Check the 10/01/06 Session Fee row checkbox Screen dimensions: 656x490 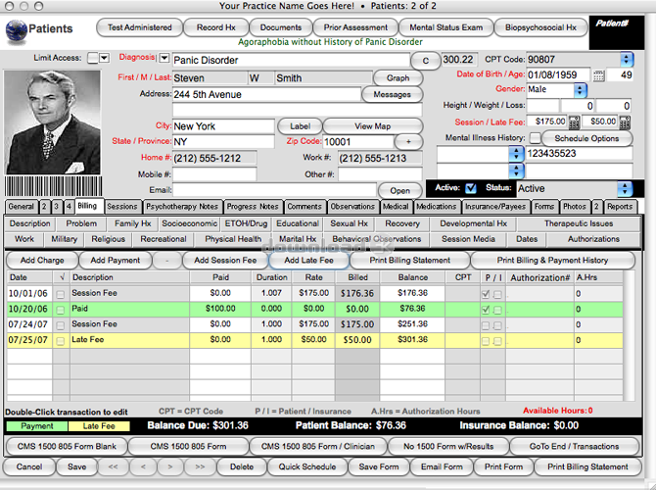click(61, 294)
